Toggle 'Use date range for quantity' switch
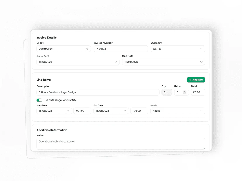Image resolution: width=242 pixels, height=181 pixels. point(39,100)
